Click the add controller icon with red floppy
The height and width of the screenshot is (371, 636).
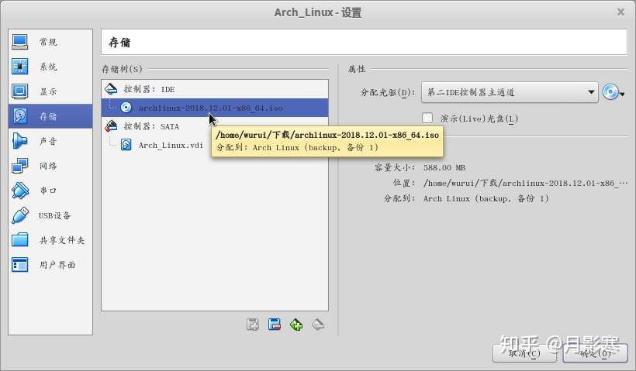pos(275,325)
